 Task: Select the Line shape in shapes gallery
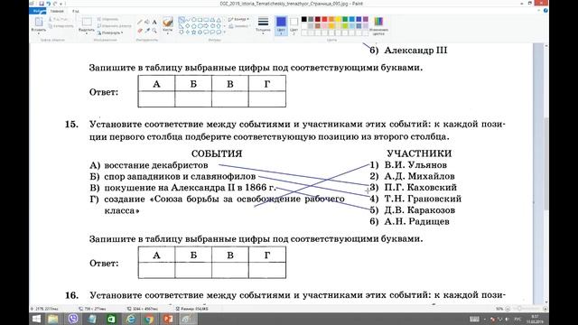[181, 20]
